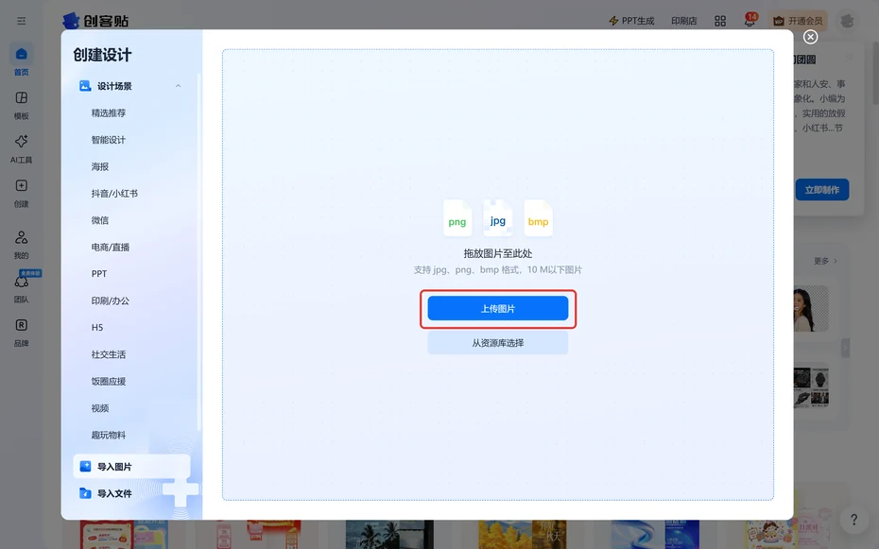Select 精选推荐 category
Screen dimensions: 879x549
tap(109, 113)
